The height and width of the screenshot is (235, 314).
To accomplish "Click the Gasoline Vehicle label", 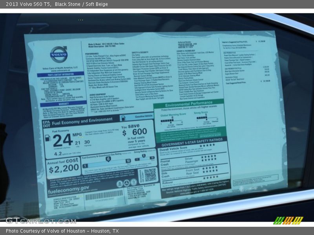I will click(x=144, y=116).
